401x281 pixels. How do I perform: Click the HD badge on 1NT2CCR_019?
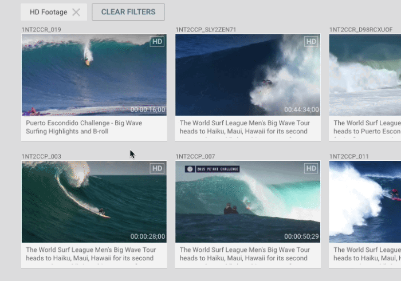click(x=157, y=41)
